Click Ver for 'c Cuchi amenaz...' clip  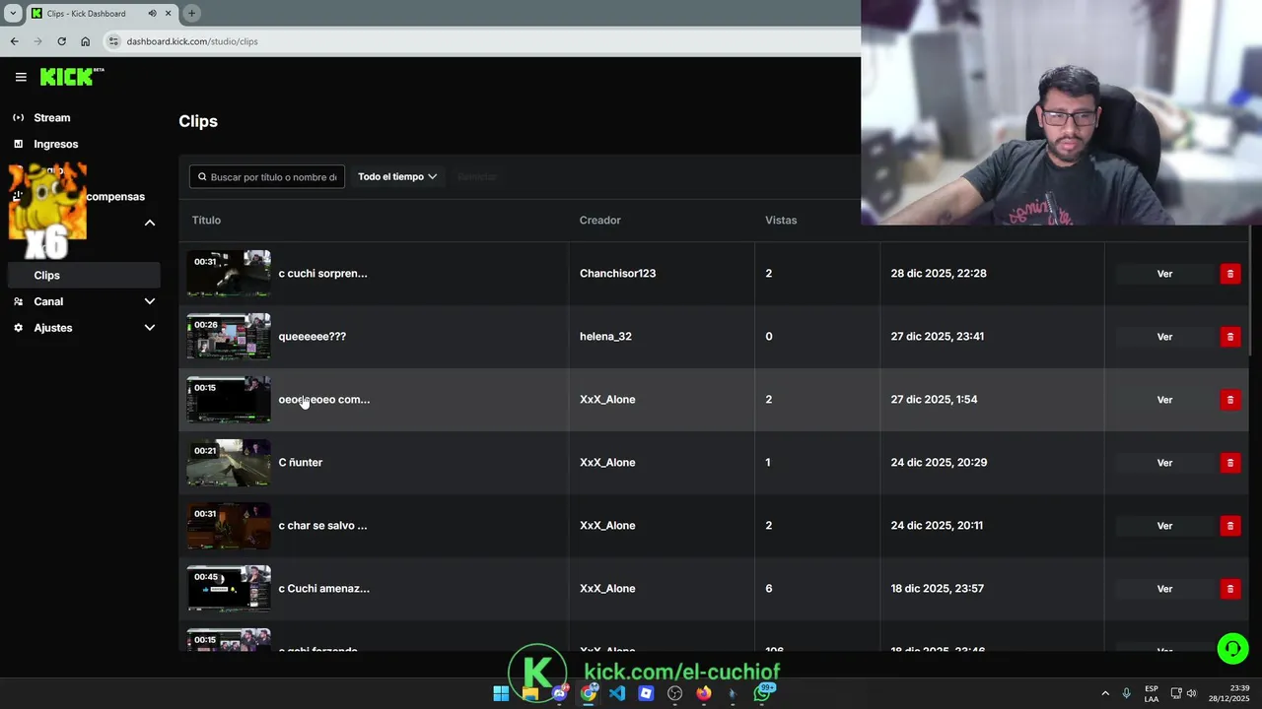point(1164,589)
